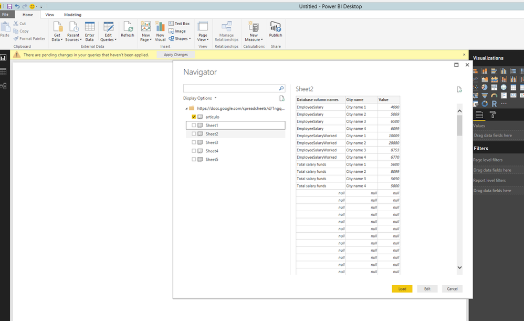Insert a New Visual from the ribbon
Viewport: 524px width, 321px height.
(x=160, y=31)
